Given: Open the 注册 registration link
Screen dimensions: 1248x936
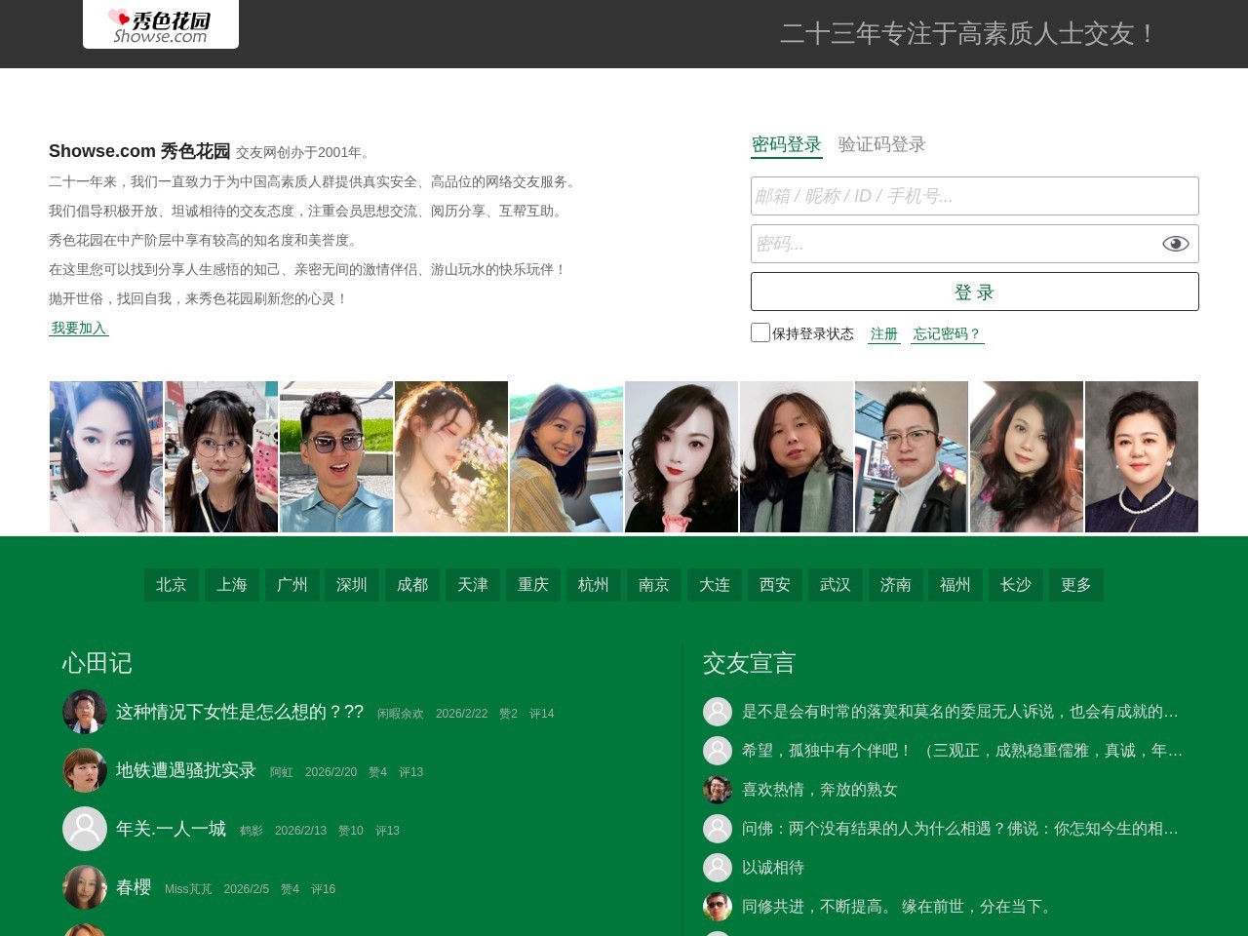Looking at the screenshot, I should click(x=883, y=333).
